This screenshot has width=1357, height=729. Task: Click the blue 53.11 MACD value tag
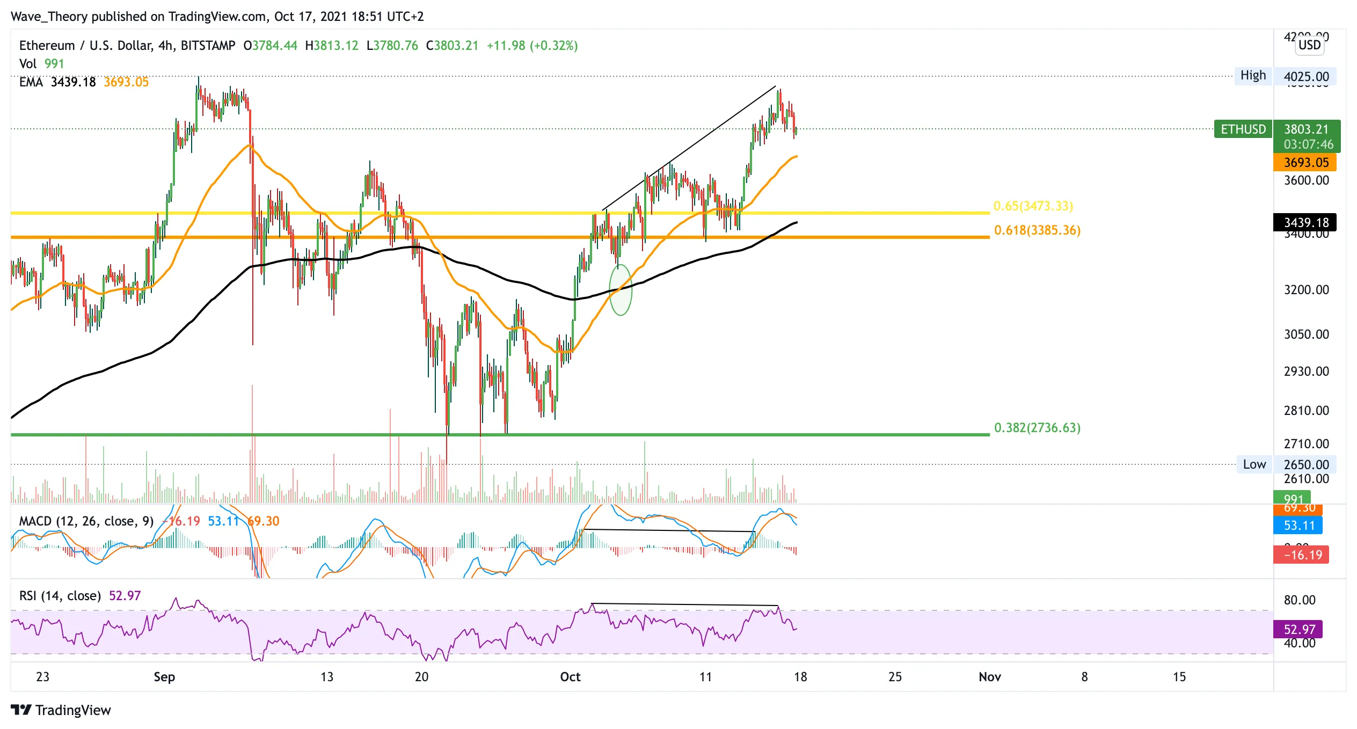(x=1298, y=526)
